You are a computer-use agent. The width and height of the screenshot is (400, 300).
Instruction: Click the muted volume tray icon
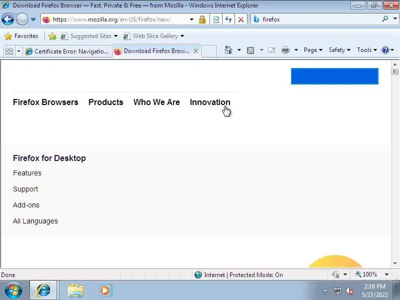(x=349, y=290)
